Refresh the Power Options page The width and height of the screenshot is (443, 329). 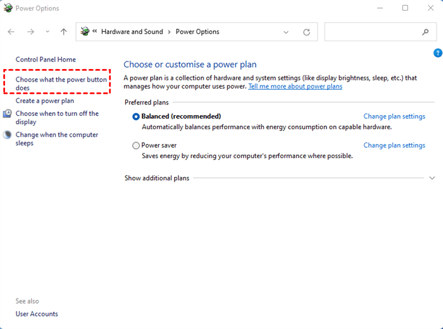coord(307,32)
